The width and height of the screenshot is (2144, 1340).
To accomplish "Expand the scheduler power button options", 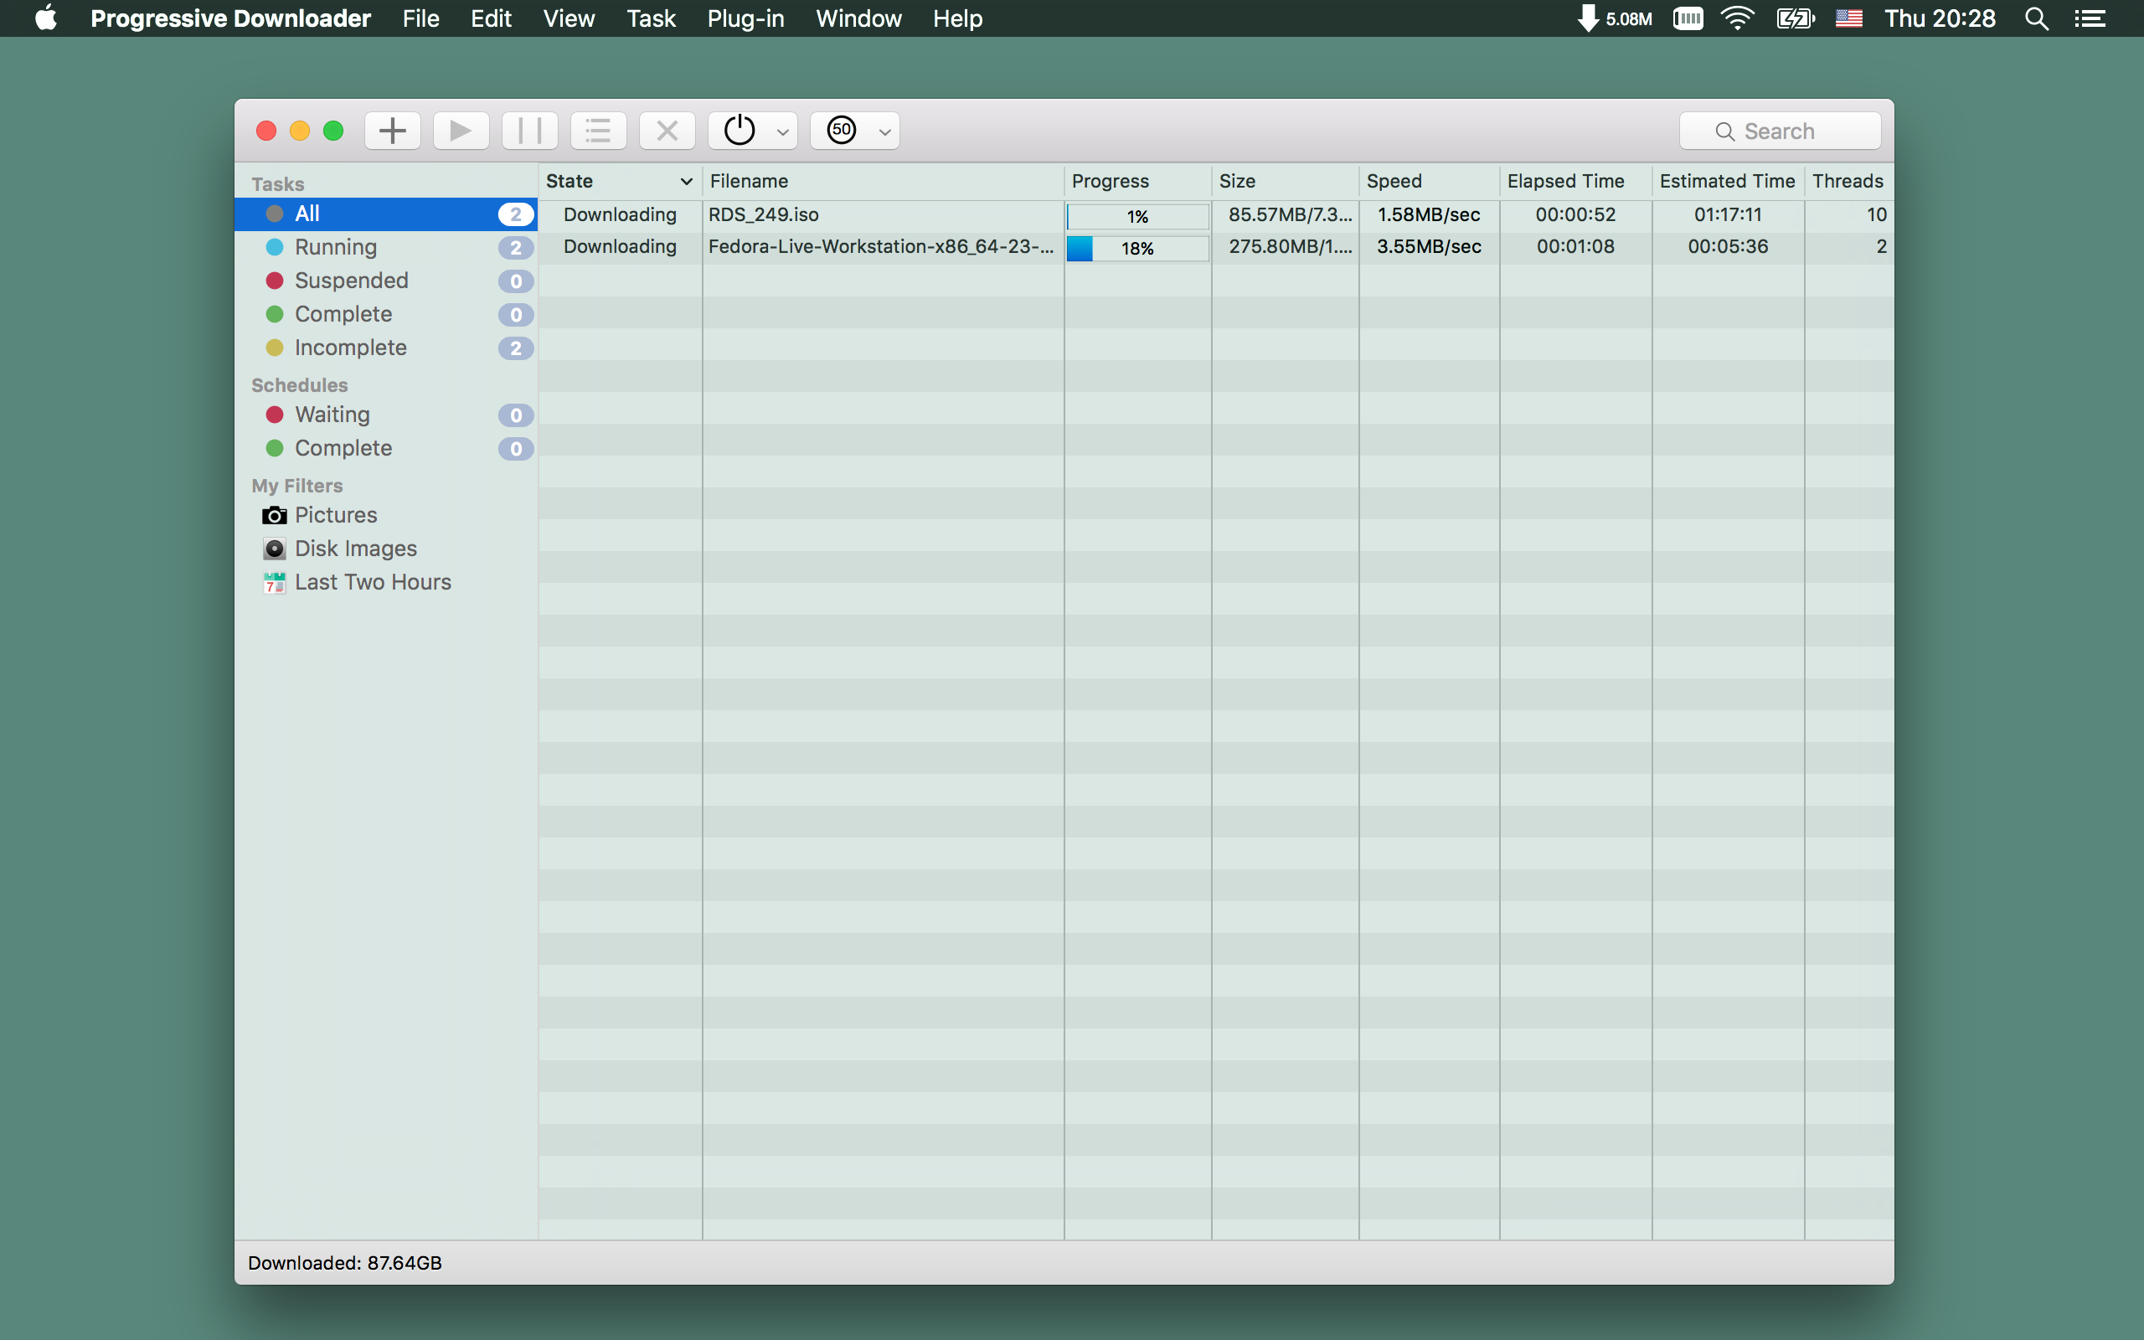I will [x=781, y=130].
